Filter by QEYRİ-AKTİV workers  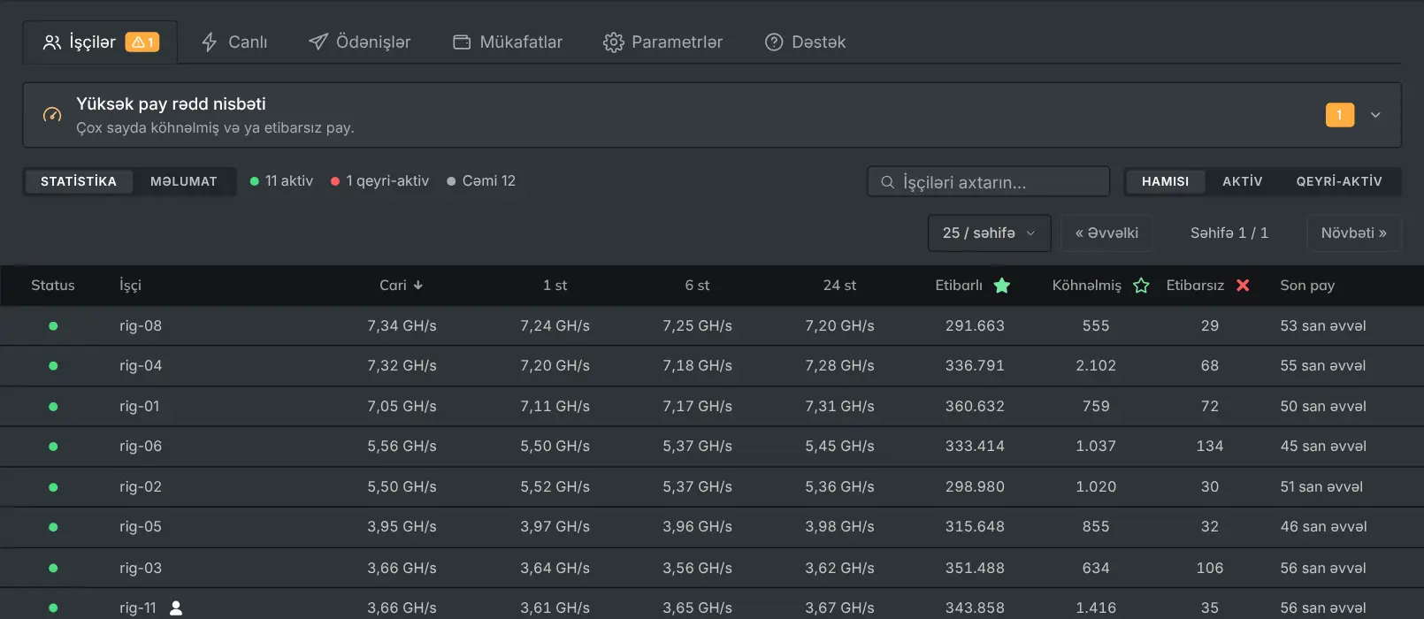click(1339, 181)
